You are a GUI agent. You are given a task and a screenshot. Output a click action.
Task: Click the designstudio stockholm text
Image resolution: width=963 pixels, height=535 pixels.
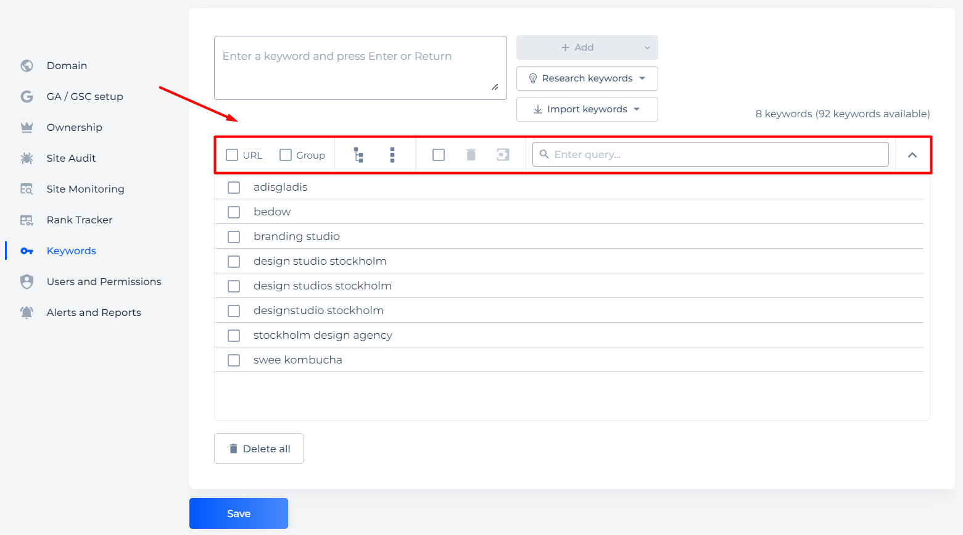319,310
